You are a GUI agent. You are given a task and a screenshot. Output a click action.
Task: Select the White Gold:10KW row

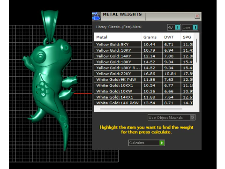click(143, 91)
